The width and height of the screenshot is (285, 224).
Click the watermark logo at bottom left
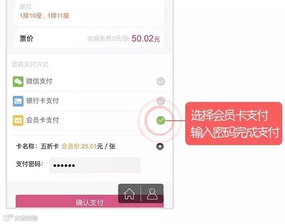click(x=20, y=218)
